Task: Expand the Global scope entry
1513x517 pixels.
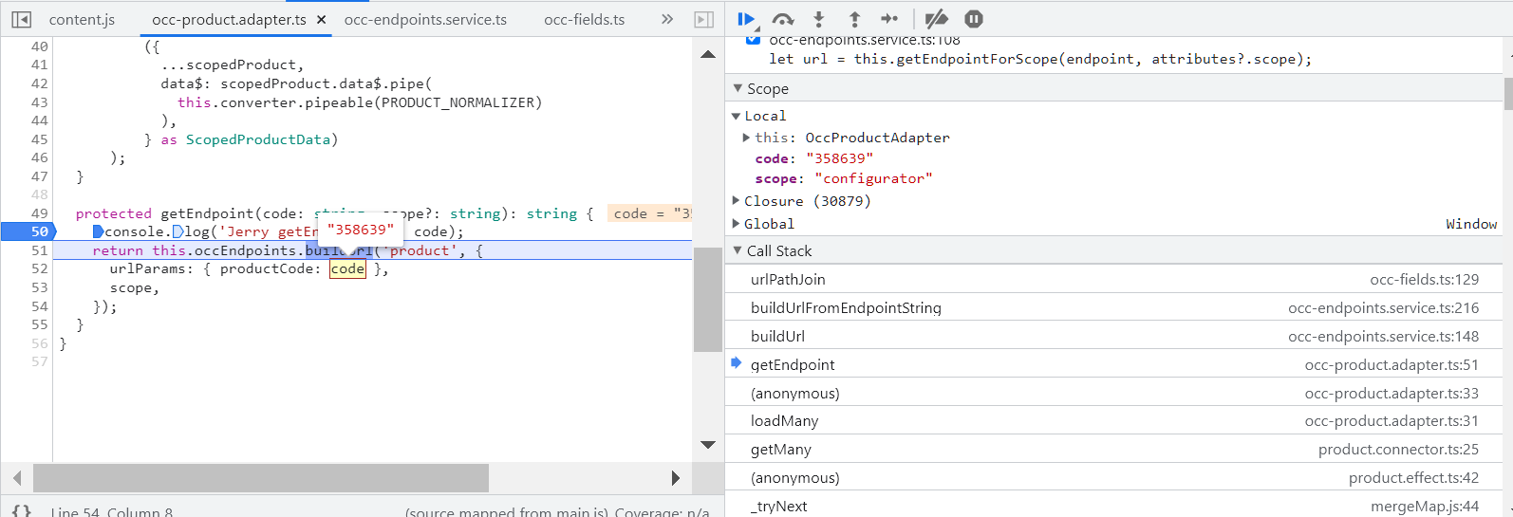Action: coord(737,224)
